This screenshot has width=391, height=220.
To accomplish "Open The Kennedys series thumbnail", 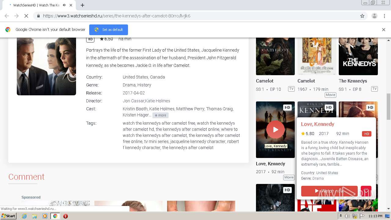I will 358,56.
